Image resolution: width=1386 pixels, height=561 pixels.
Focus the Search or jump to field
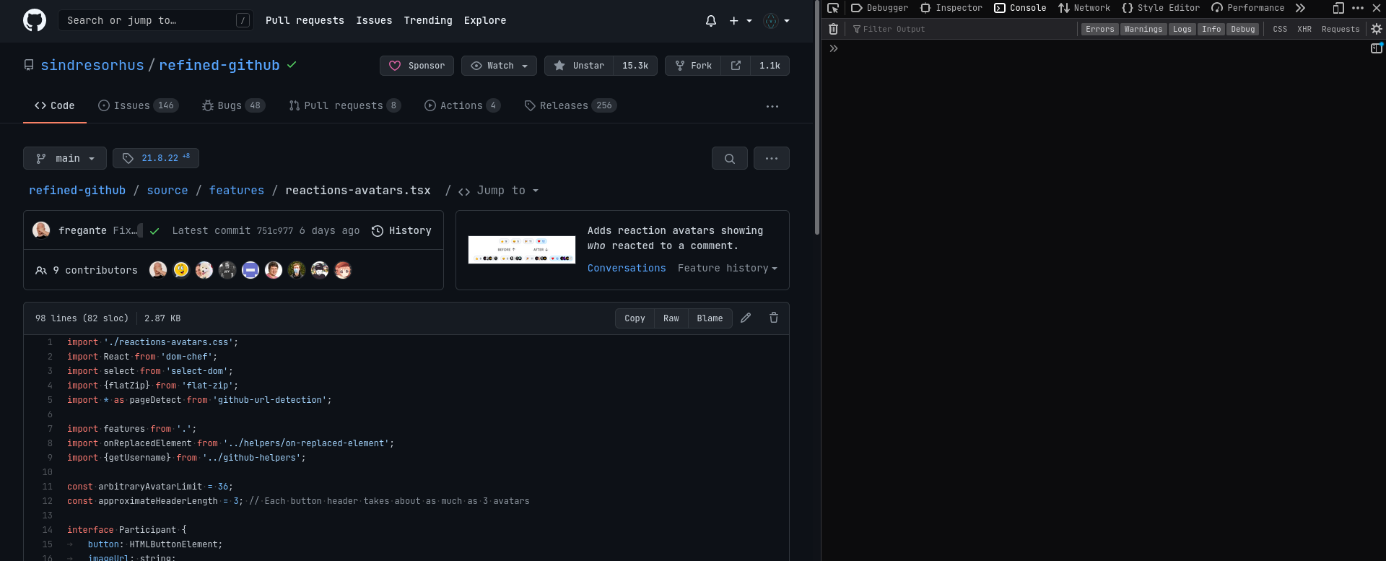155,20
